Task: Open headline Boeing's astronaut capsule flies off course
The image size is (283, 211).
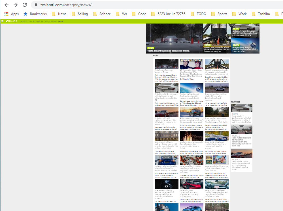Action: click(x=191, y=145)
